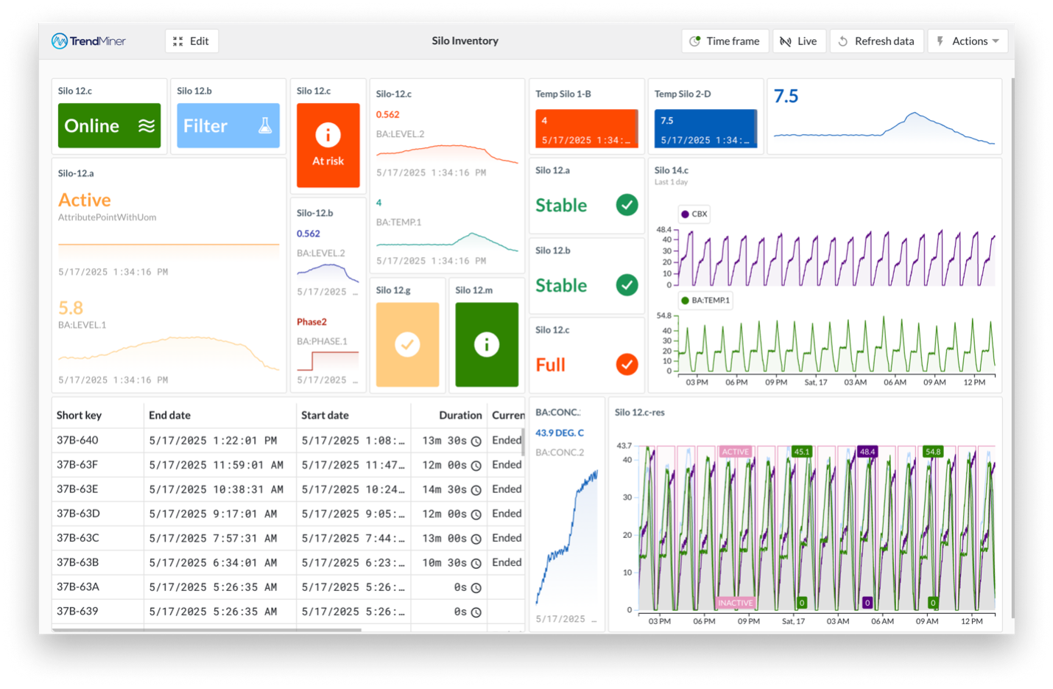Click the End date column header

(x=170, y=416)
